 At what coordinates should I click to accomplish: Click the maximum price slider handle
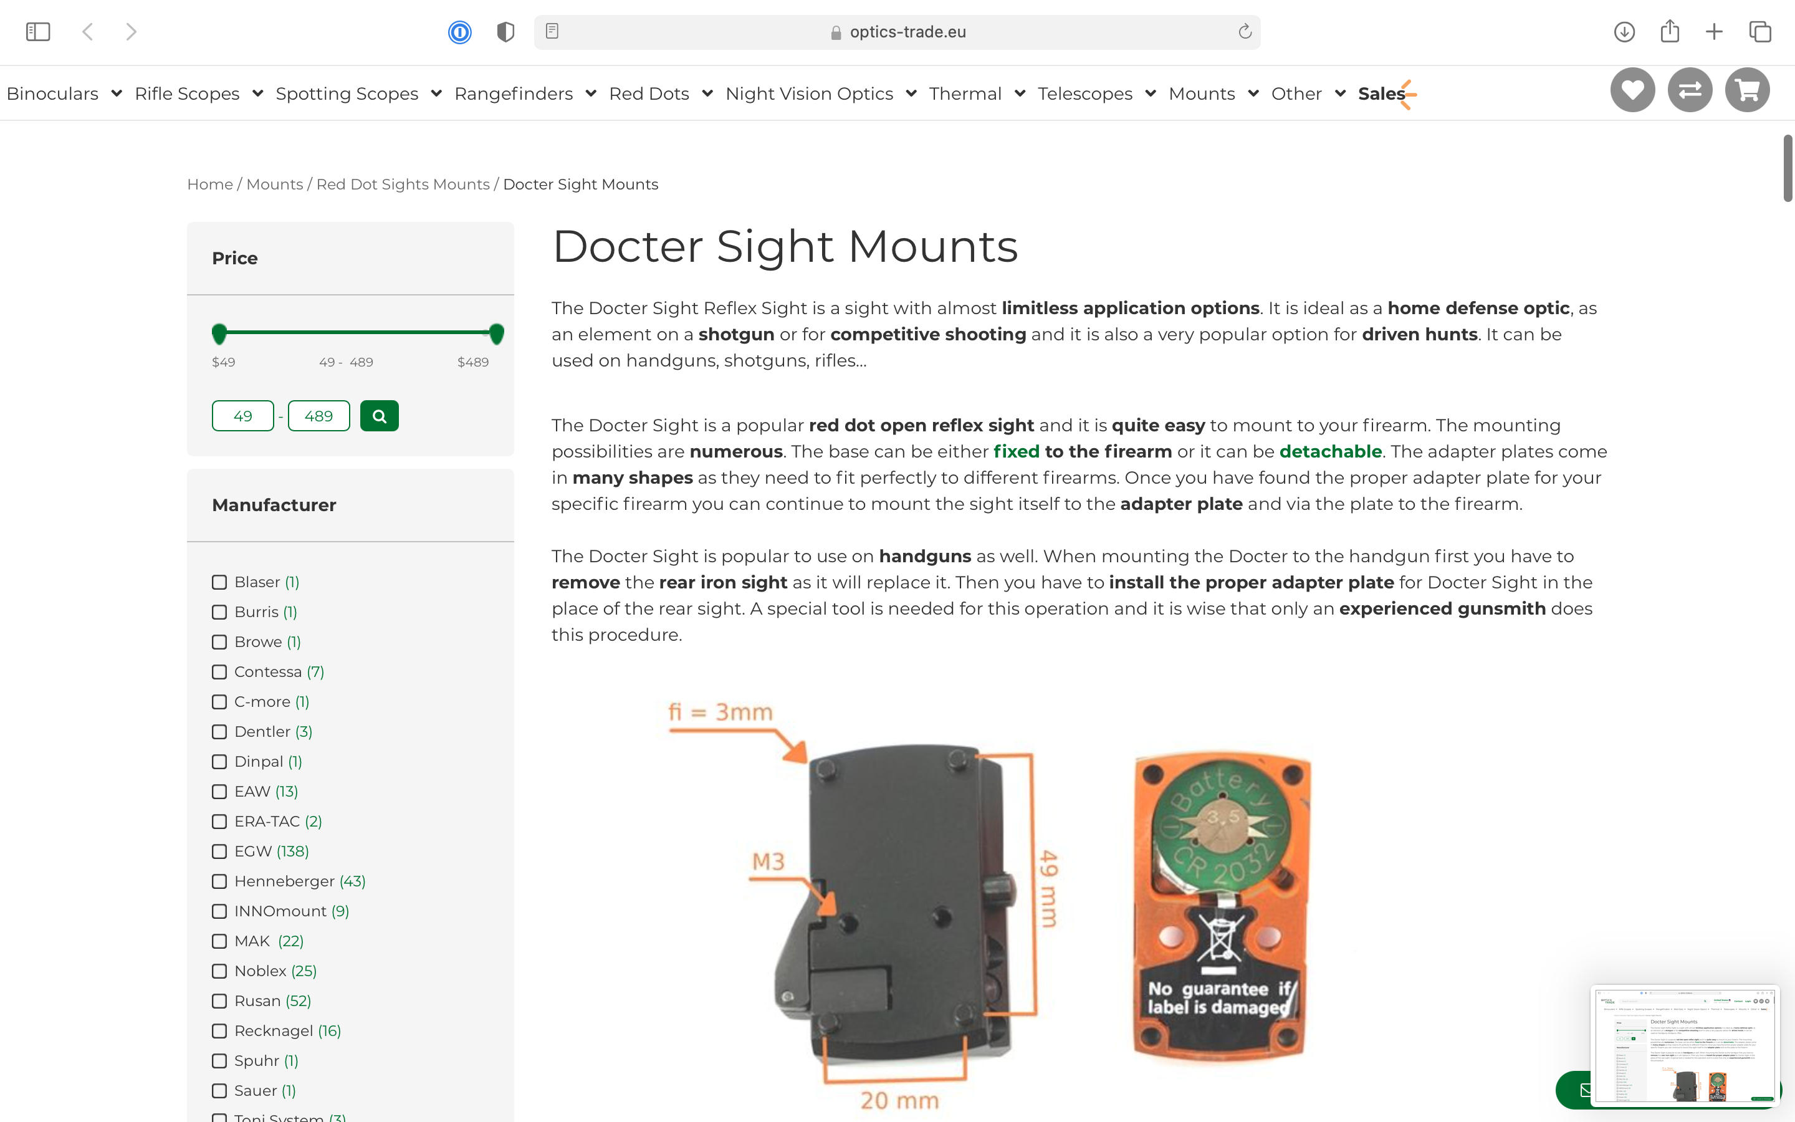tap(497, 334)
